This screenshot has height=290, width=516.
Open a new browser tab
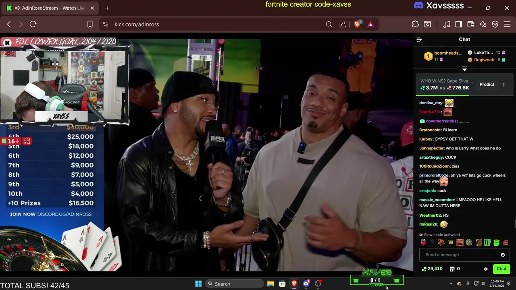[107, 8]
